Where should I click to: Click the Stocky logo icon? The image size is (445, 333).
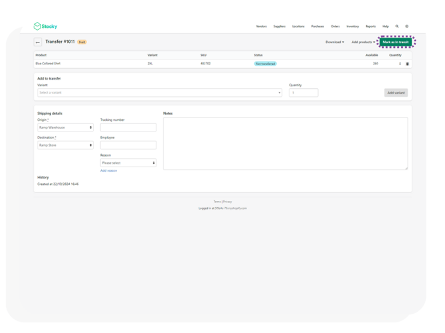click(x=37, y=27)
